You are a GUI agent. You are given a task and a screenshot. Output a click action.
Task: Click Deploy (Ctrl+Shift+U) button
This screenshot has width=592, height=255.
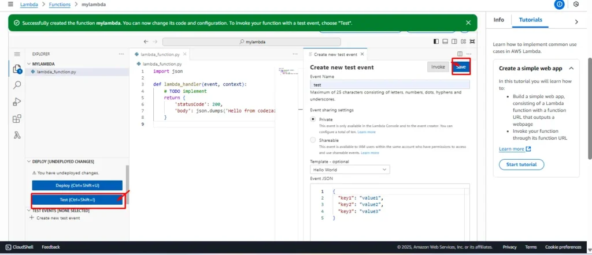[77, 185]
